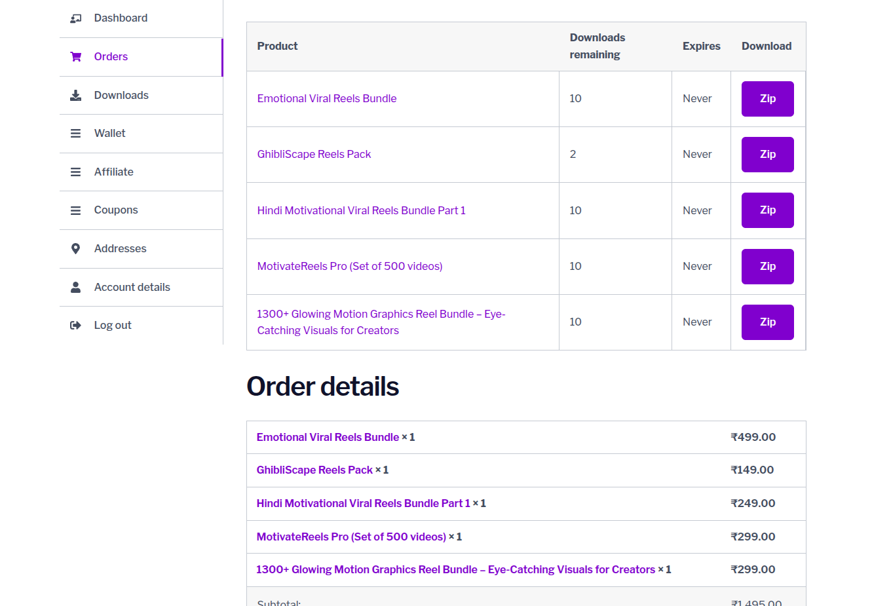Click the Coupons menu icon
The height and width of the screenshot is (606, 872).
pyautogui.click(x=75, y=210)
